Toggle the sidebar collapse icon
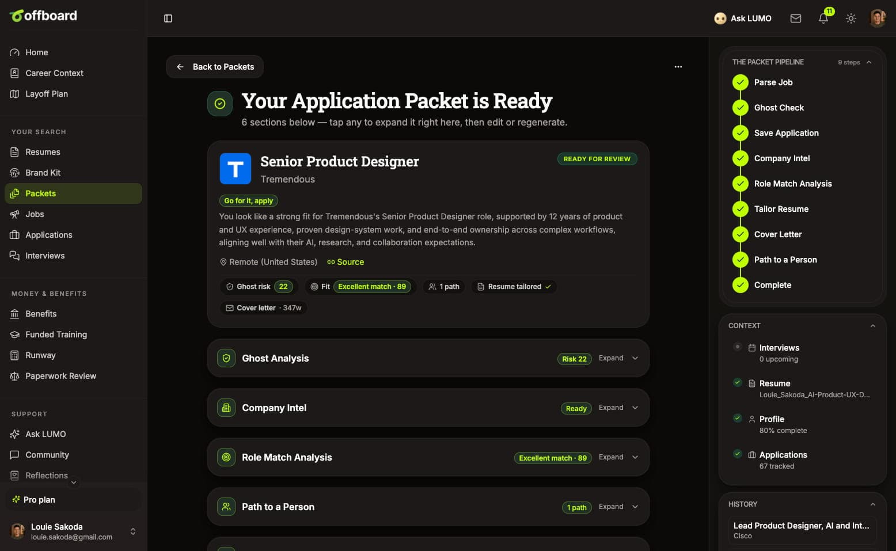Image resolution: width=896 pixels, height=551 pixels. pyautogui.click(x=168, y=18)
